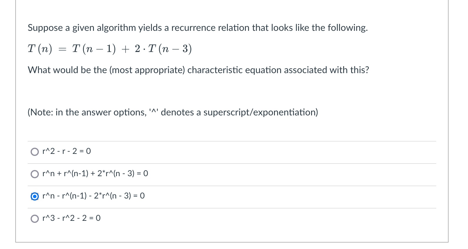The width and height of the screenshot is (468, 249).
Task: Click the answer label text r^2 - r - 2 = 0
Action: [x=67, y=151]
